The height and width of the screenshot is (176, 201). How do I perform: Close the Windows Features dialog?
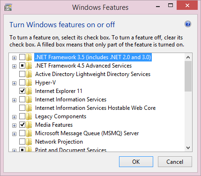[x=187, y=6]
